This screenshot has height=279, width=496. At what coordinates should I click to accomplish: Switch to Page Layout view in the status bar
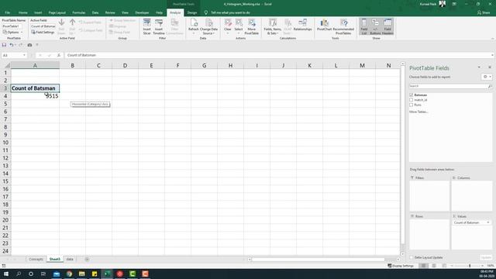434,266
